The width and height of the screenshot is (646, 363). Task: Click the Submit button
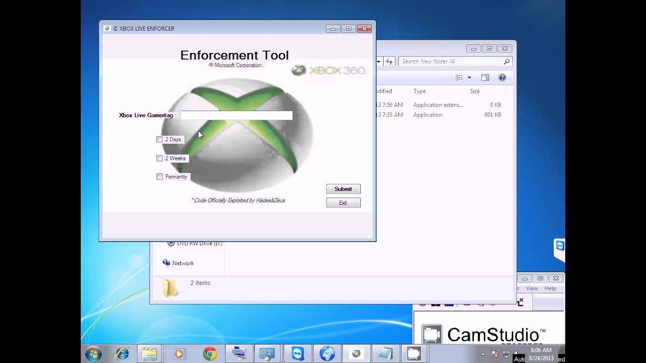[343, 189]
